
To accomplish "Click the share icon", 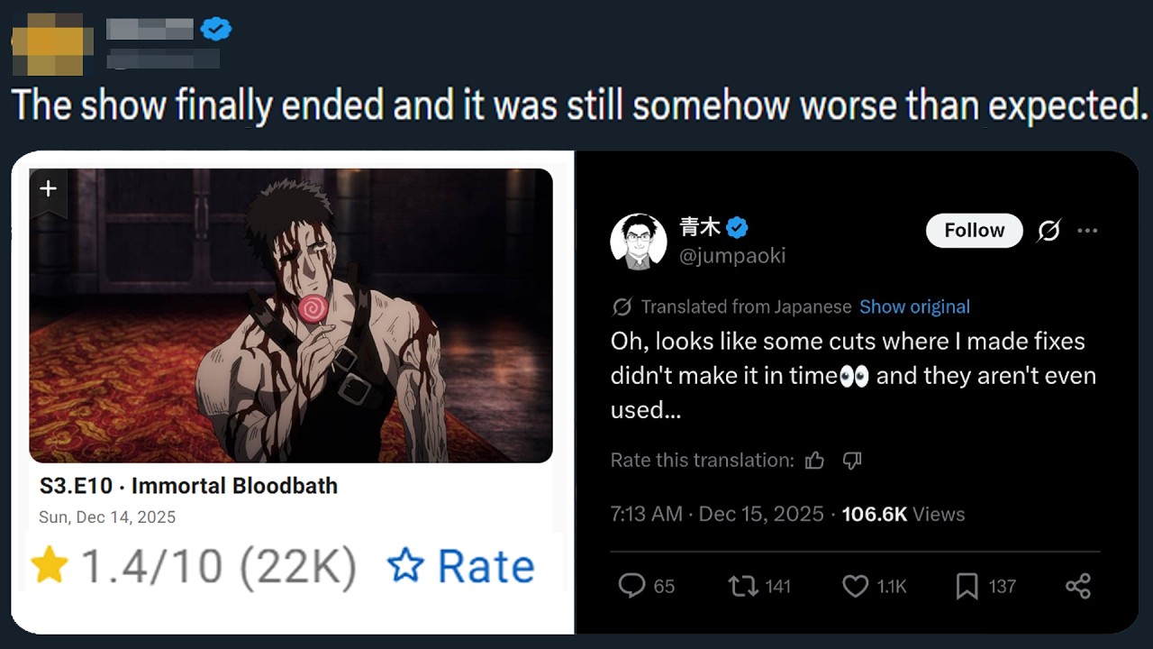I will [1078, 586].
